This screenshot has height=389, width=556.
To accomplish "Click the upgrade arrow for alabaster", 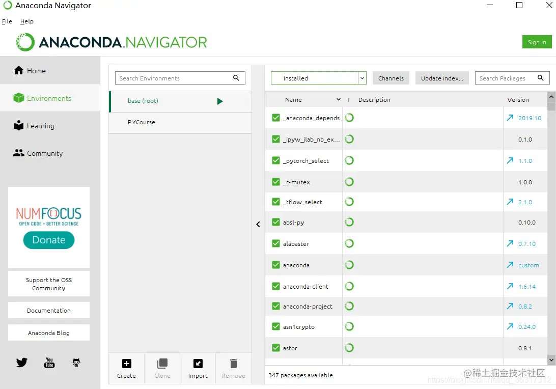I will [510, 243].
